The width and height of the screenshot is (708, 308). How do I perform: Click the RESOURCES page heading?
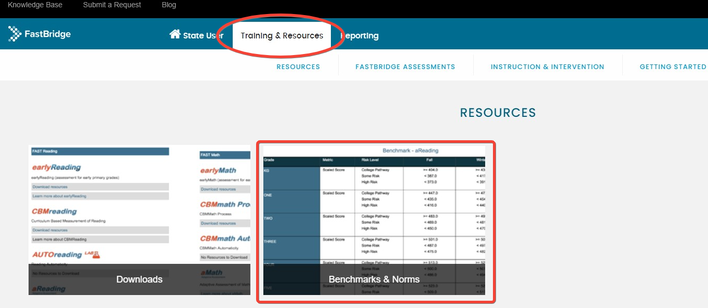(498, 113)
